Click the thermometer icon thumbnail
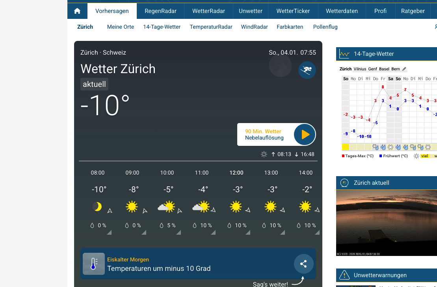The image size is (437, 287). coord(93,264)
